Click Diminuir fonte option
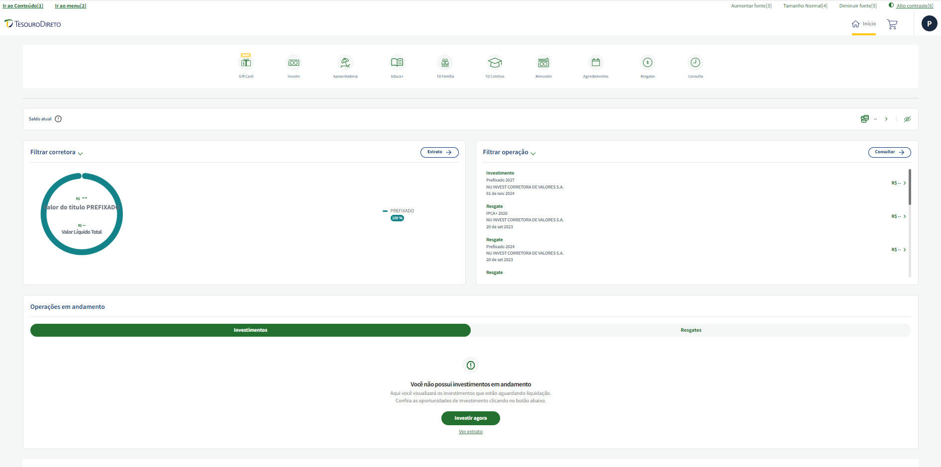The width and height of the screenshot is (941, 467). click(x=858, y=6)
